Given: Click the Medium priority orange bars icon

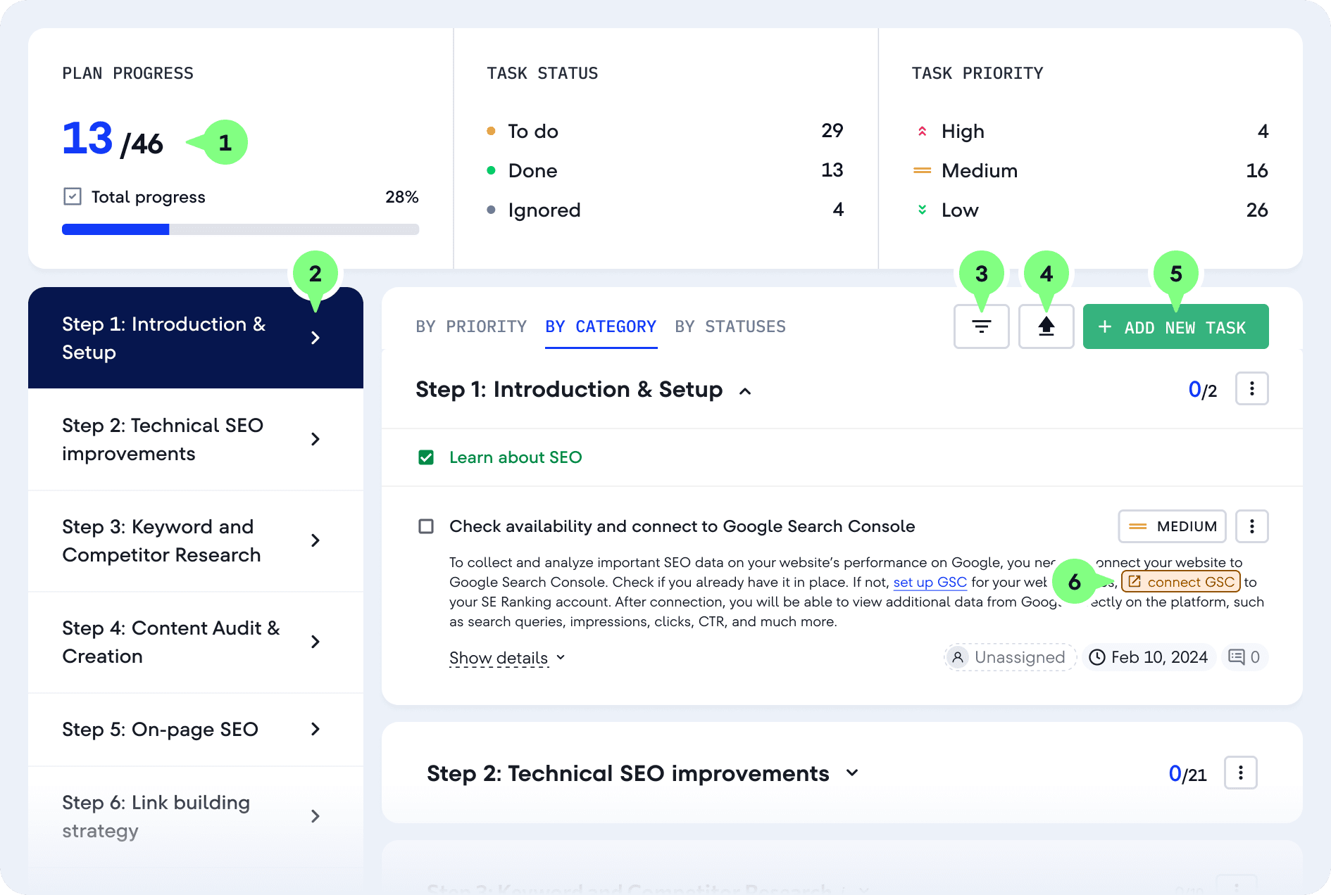Looking at the screenshot, I should (922, 170).
